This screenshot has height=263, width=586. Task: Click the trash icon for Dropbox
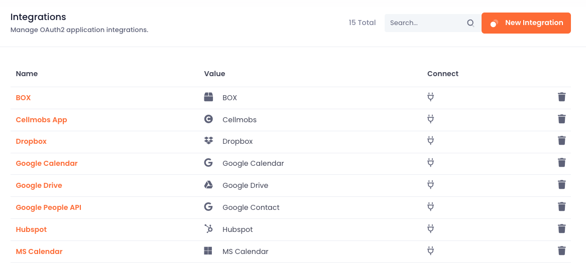coord(561,141)
